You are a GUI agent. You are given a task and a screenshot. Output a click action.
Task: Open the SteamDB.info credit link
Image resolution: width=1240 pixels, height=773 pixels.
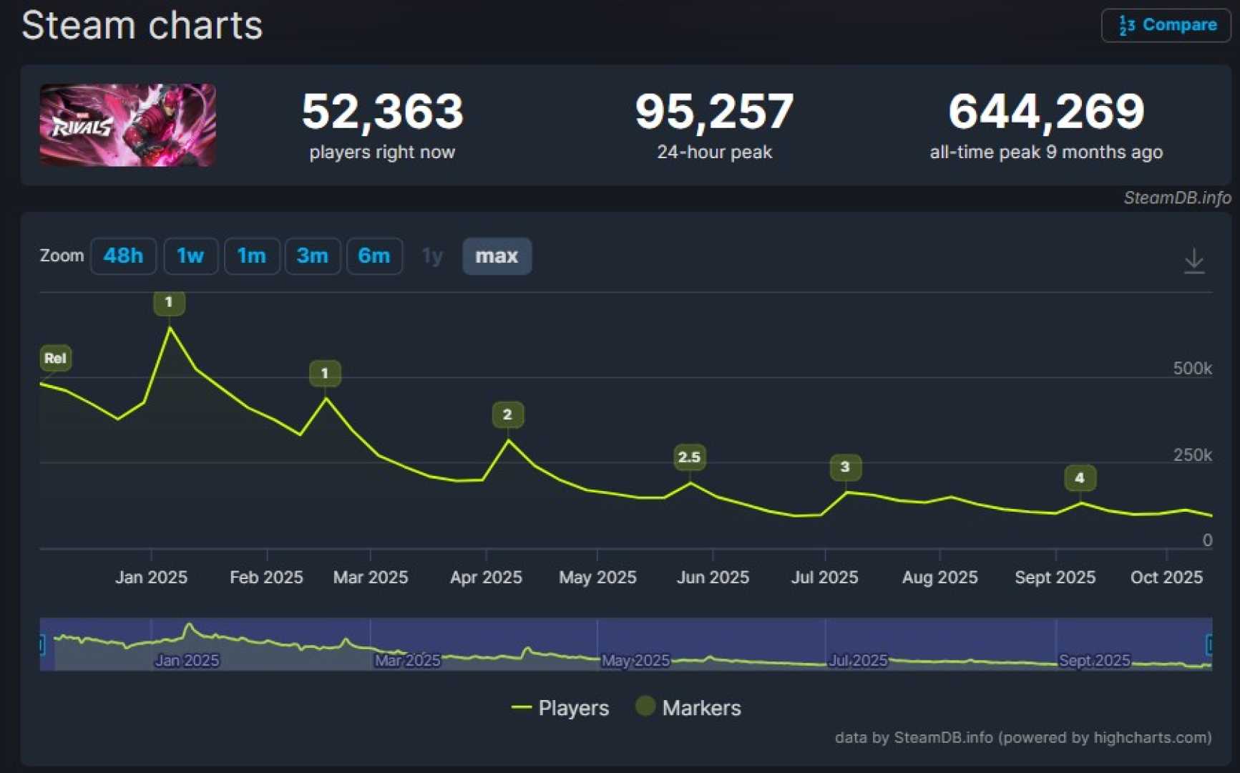(1176, 198)
